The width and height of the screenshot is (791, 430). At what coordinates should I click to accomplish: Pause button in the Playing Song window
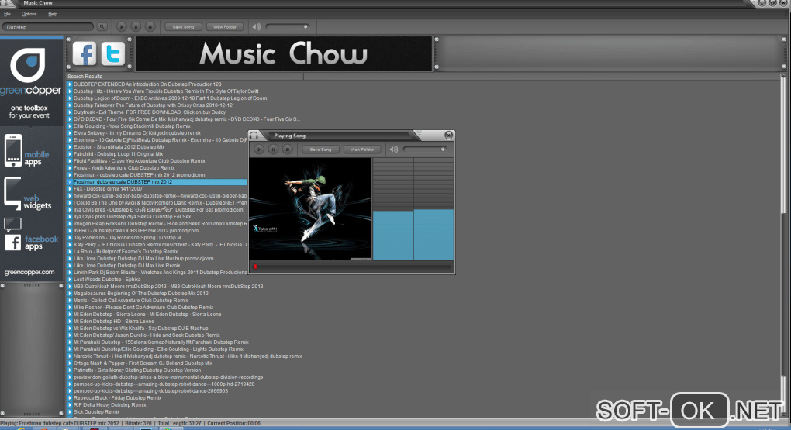(273, 150)
